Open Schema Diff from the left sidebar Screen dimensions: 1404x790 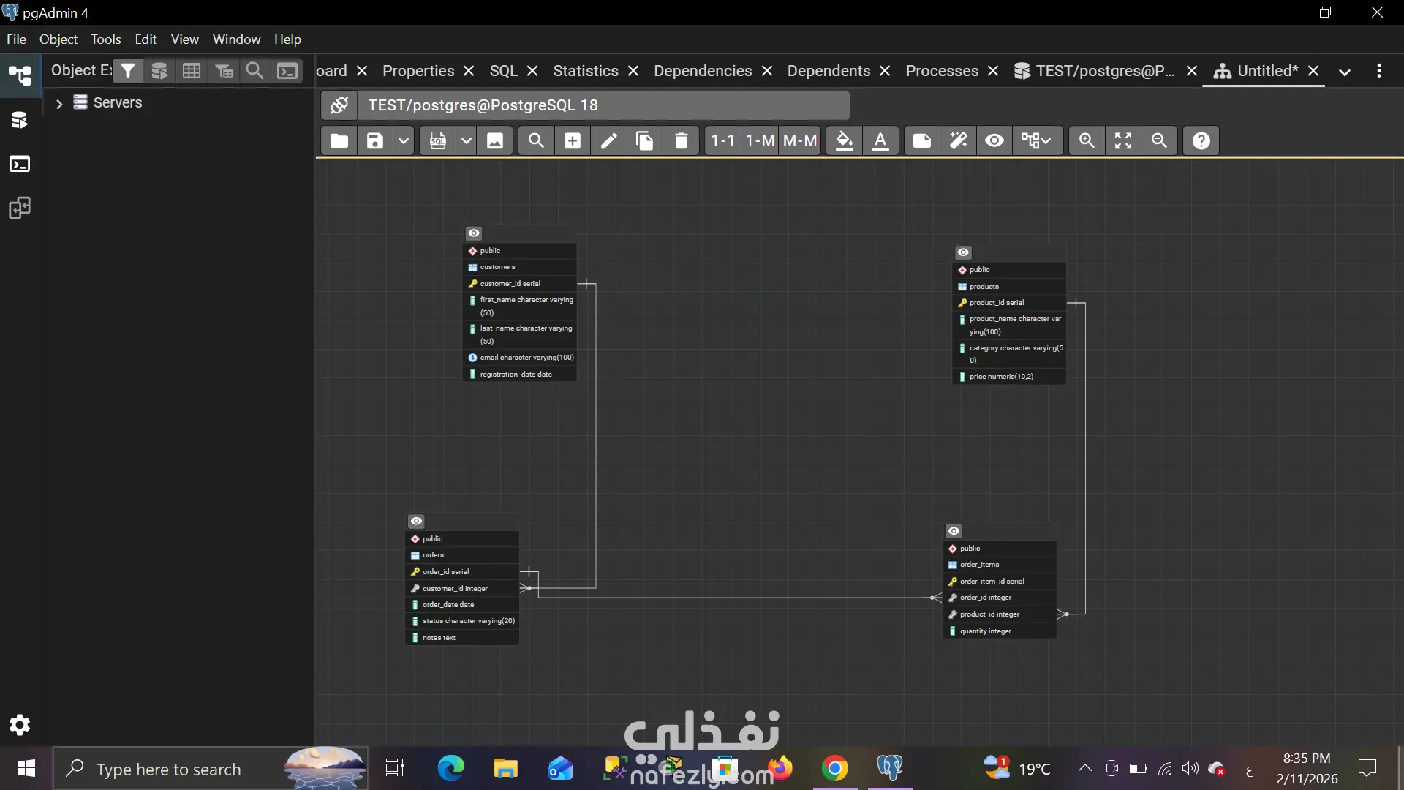click(20, 208)
